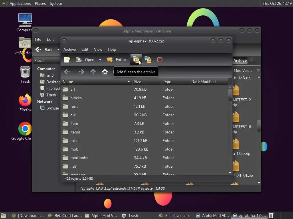The width and height of the screenshot is (293, 219).
Task: Switch to BetaCraft Launcher taskbar item
Action: click(65, 216)
